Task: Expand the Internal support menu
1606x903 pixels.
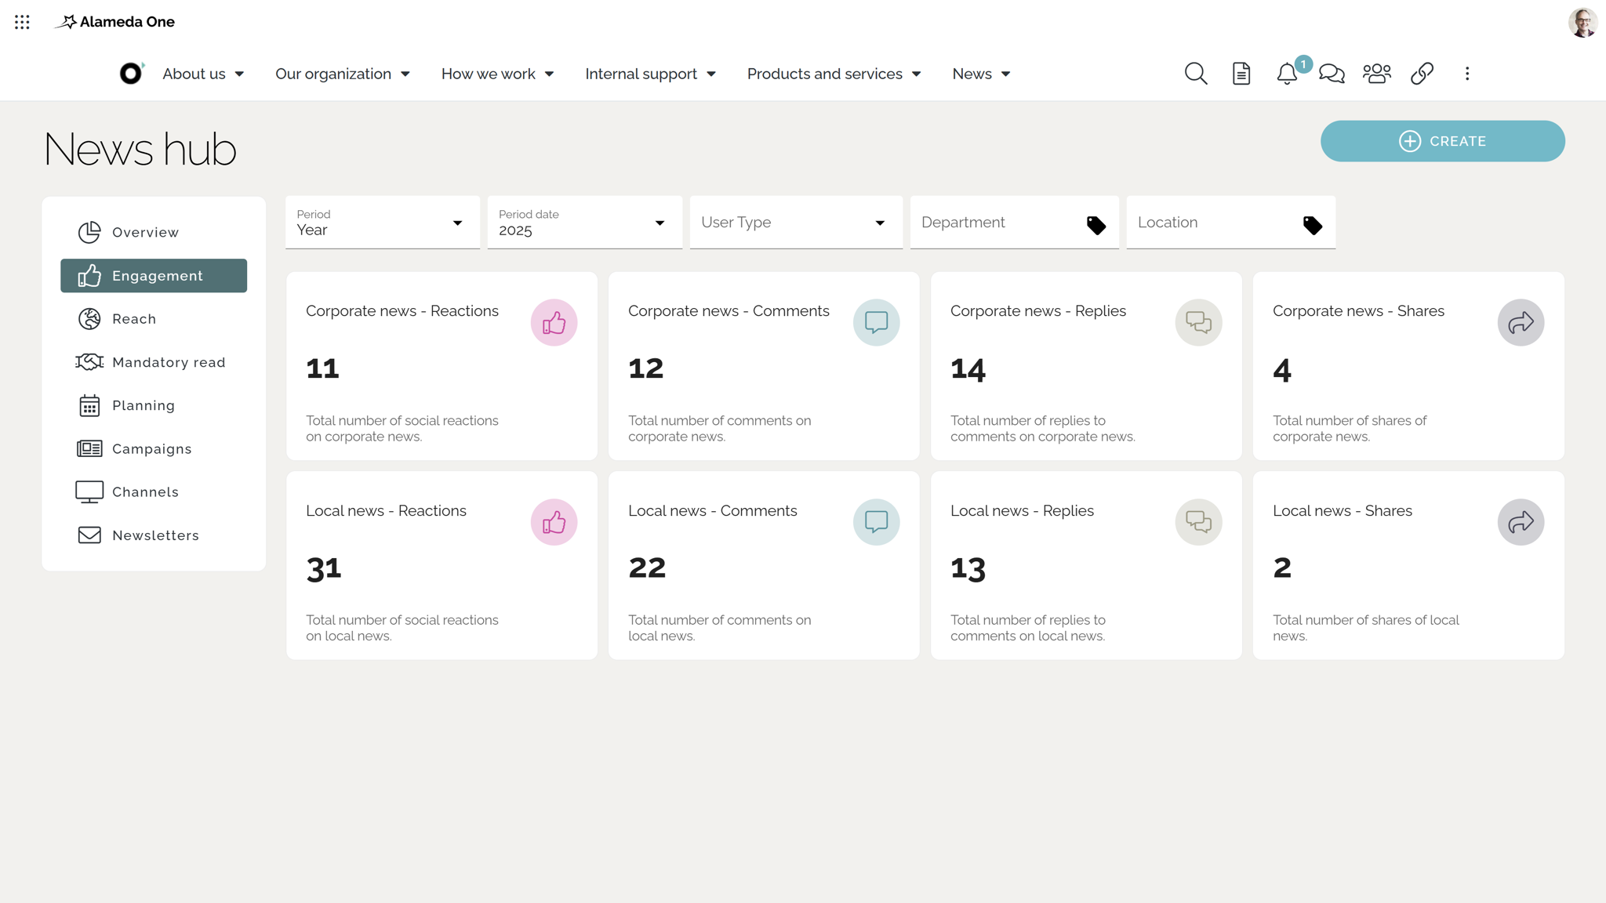Action: click(650, 74)
